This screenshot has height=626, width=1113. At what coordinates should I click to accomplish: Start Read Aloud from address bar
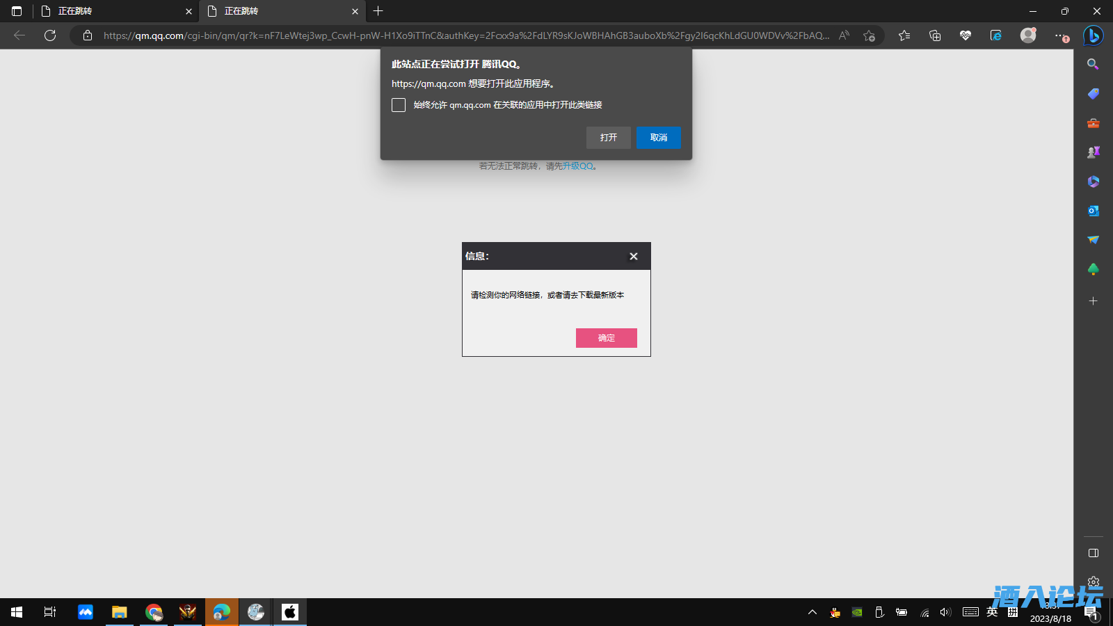(x=844, y=35)
